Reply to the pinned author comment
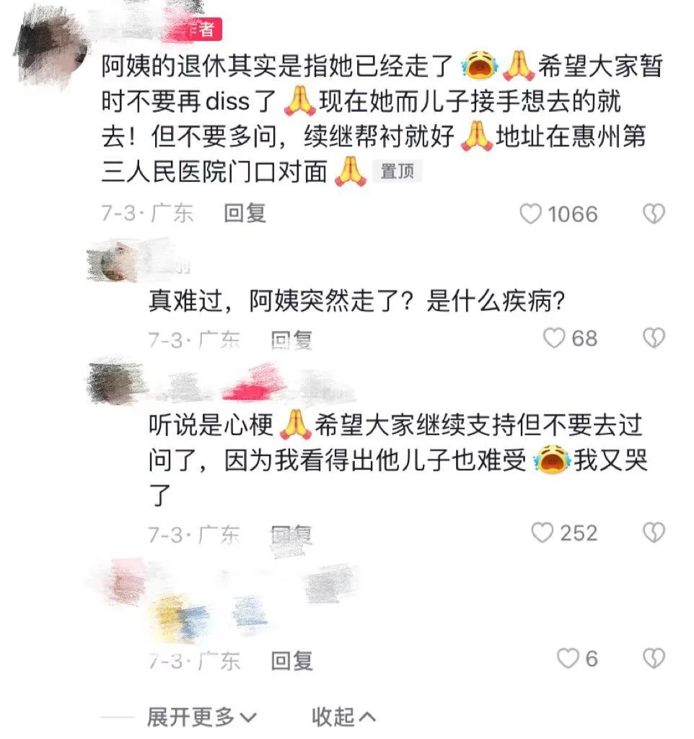 [245, 214]
